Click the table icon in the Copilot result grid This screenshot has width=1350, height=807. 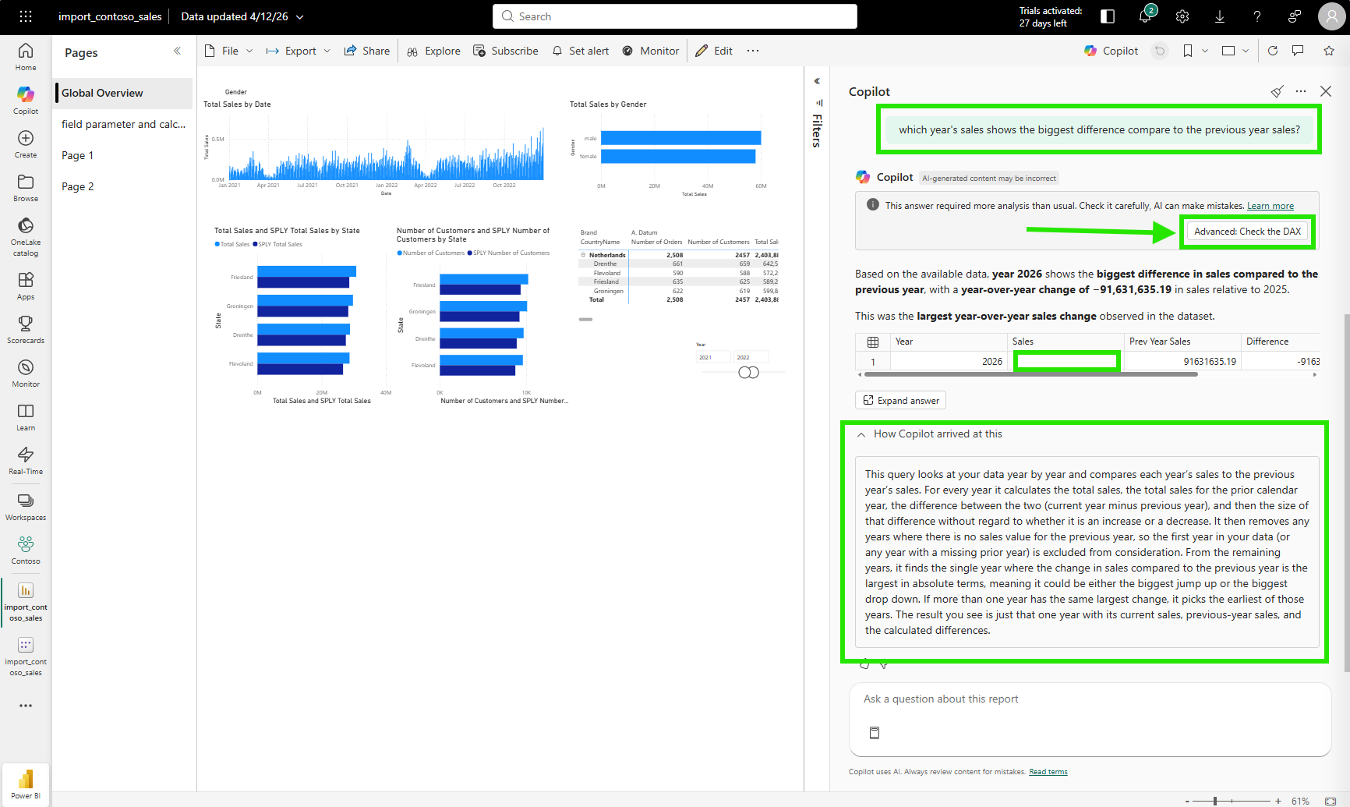[873, 342]
